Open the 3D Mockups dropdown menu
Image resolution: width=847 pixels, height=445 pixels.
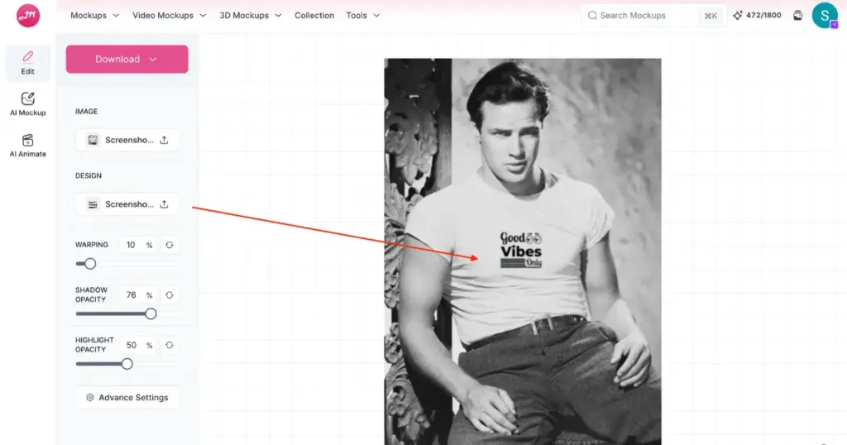click(250, 15)
